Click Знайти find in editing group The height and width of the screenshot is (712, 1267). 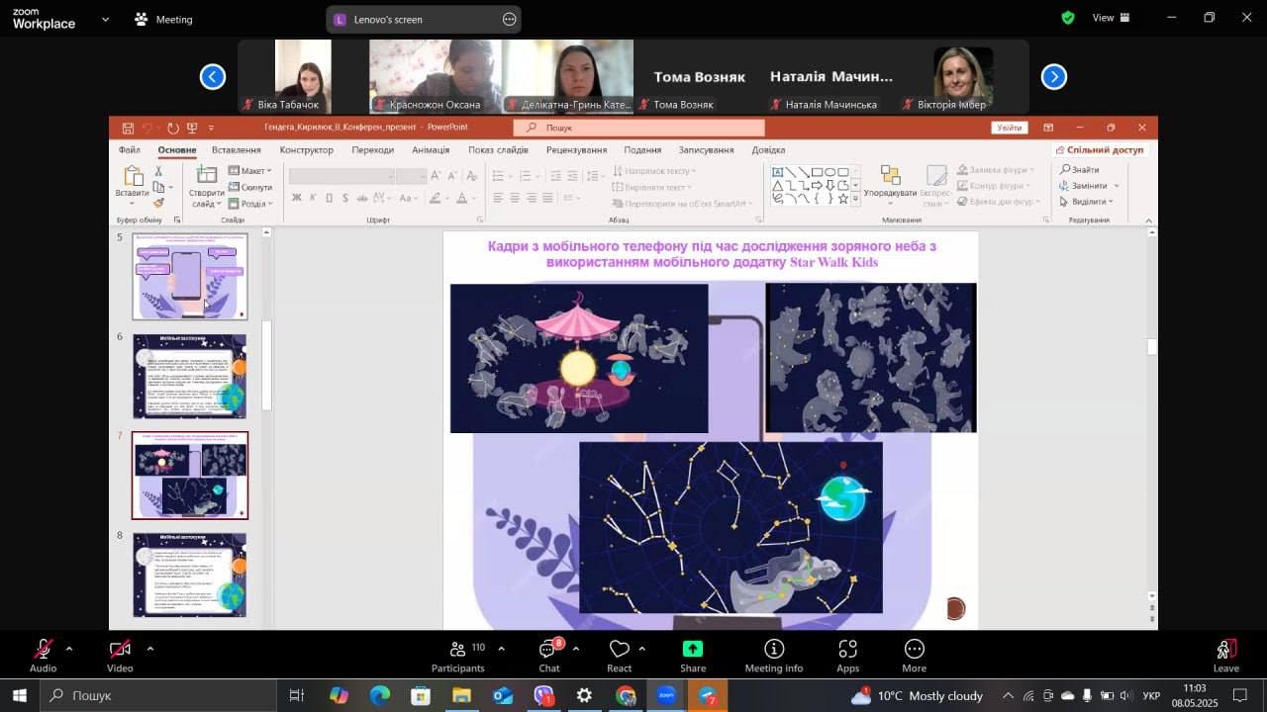click(x=1081, y=170)
